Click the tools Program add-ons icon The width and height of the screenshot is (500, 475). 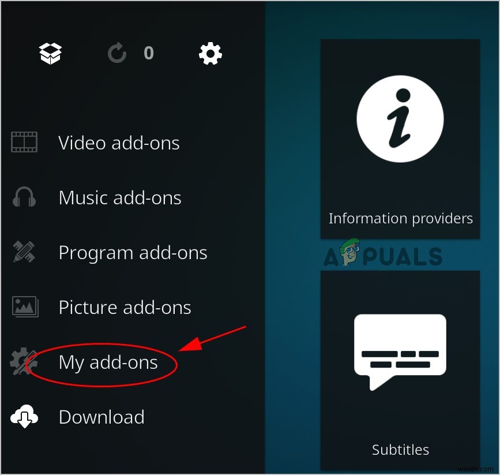(x=24, y=252)
